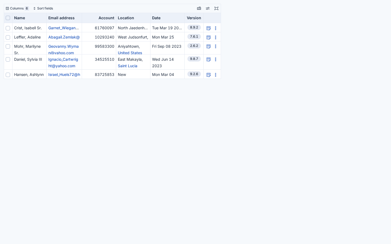Click the date Mon Mar 04
Screen dimensions: 391x244
(163, 75)
